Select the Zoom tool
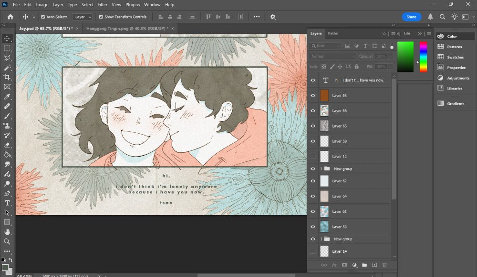The image size is (477, 277). (x=7, y=241)
